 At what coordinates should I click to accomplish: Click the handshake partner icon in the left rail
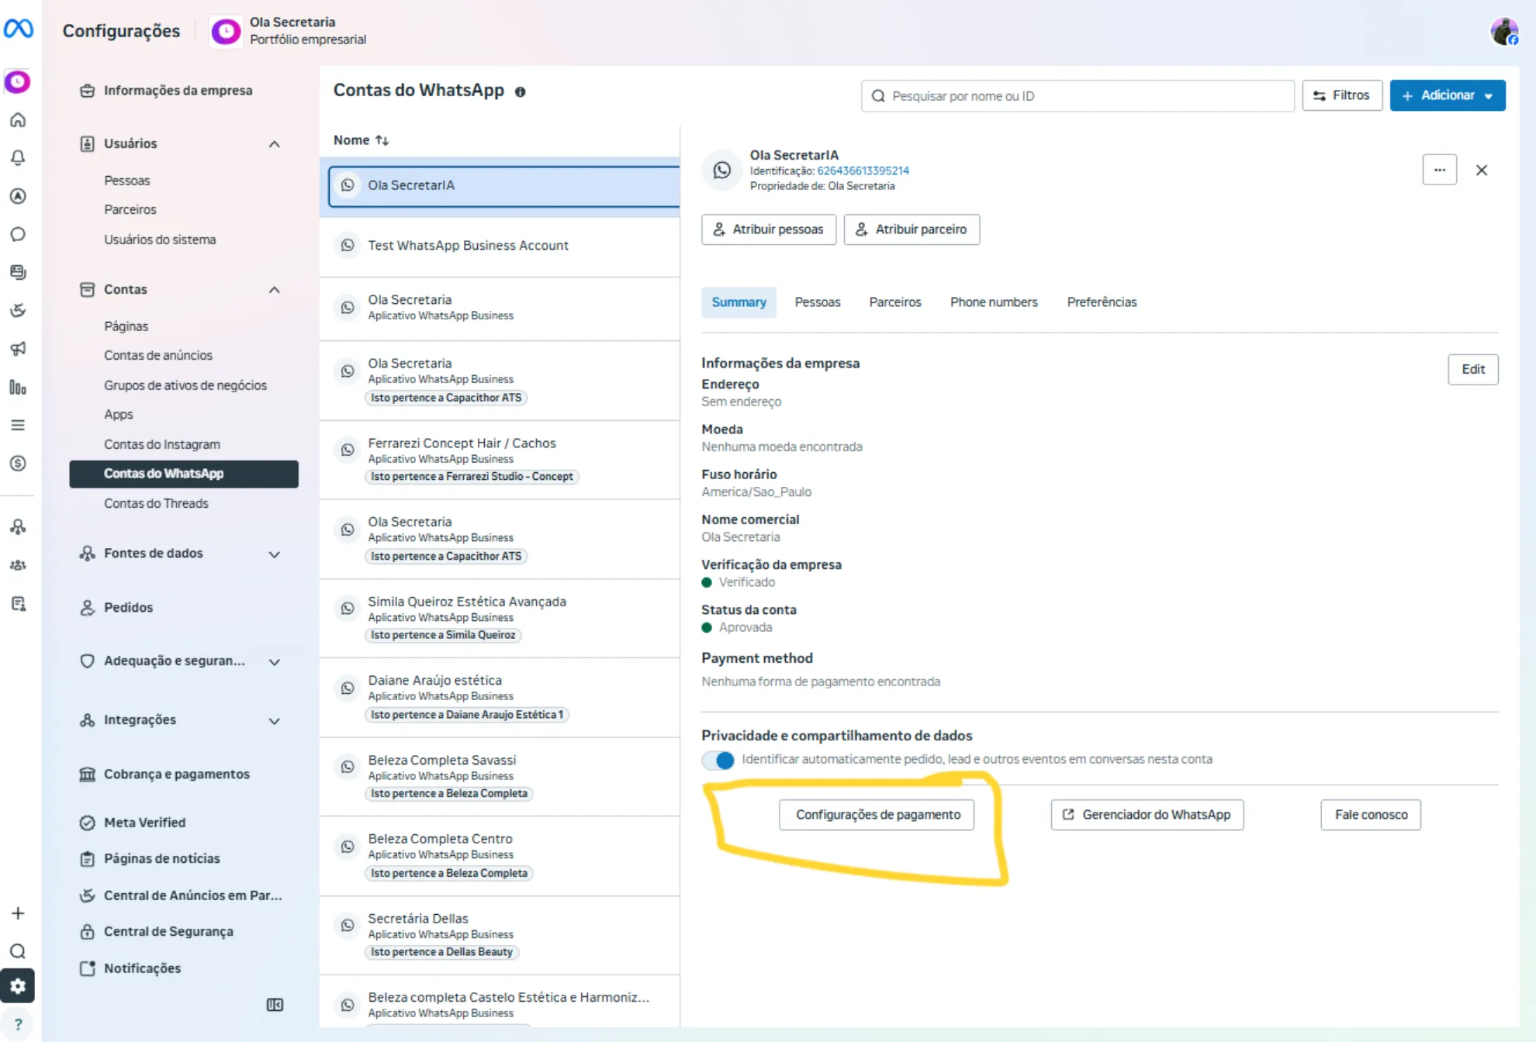tap(18, 311)
